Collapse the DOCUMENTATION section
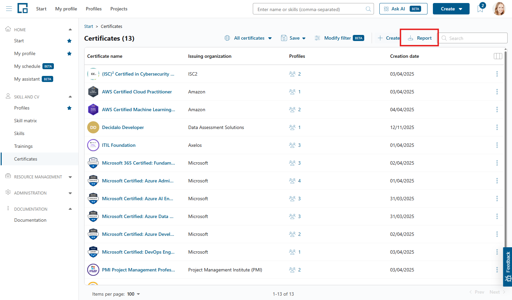 pyautogui.click(x=70, y=209)
